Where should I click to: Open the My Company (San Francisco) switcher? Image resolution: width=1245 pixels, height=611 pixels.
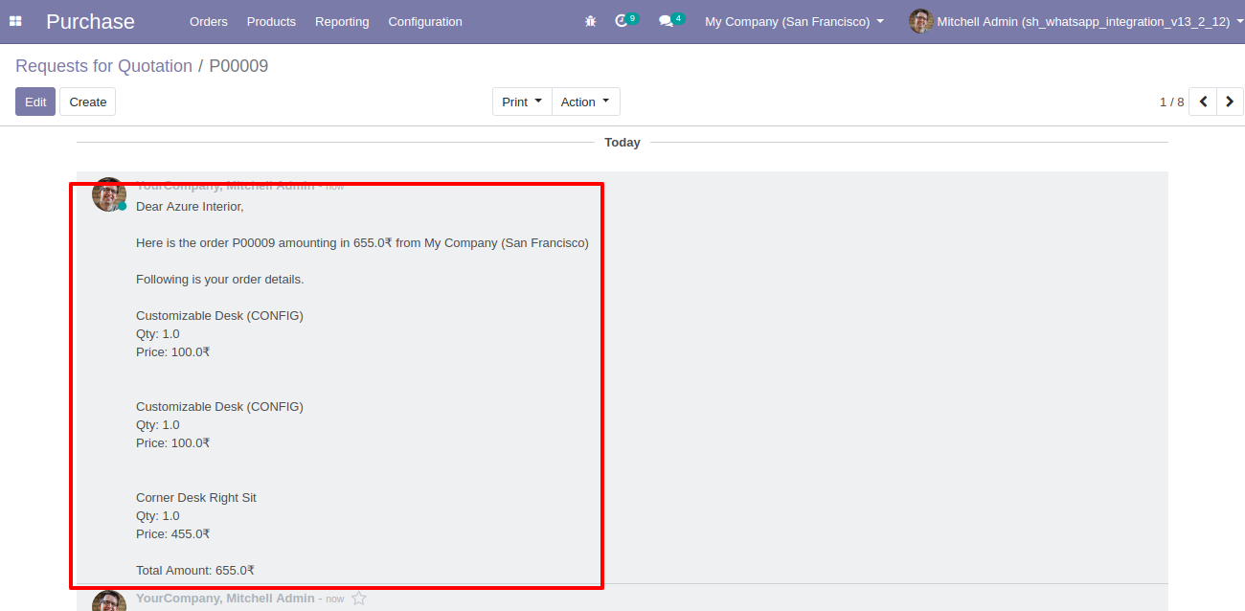pyautogui.click(x=794, y=21)
